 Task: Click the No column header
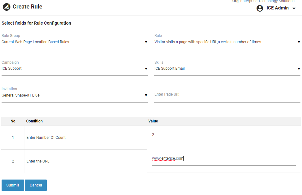13,121
